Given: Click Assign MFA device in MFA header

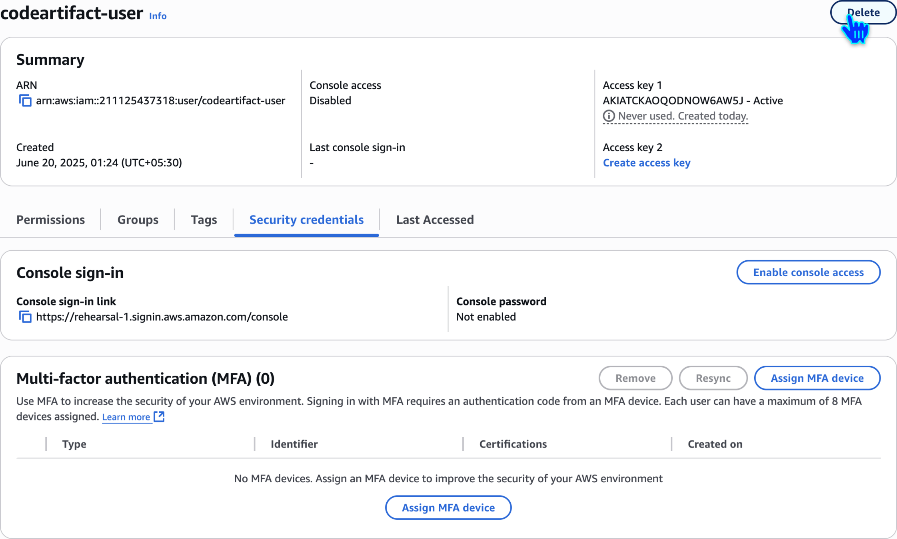Looking at the screenshot, I should (817, 378).
